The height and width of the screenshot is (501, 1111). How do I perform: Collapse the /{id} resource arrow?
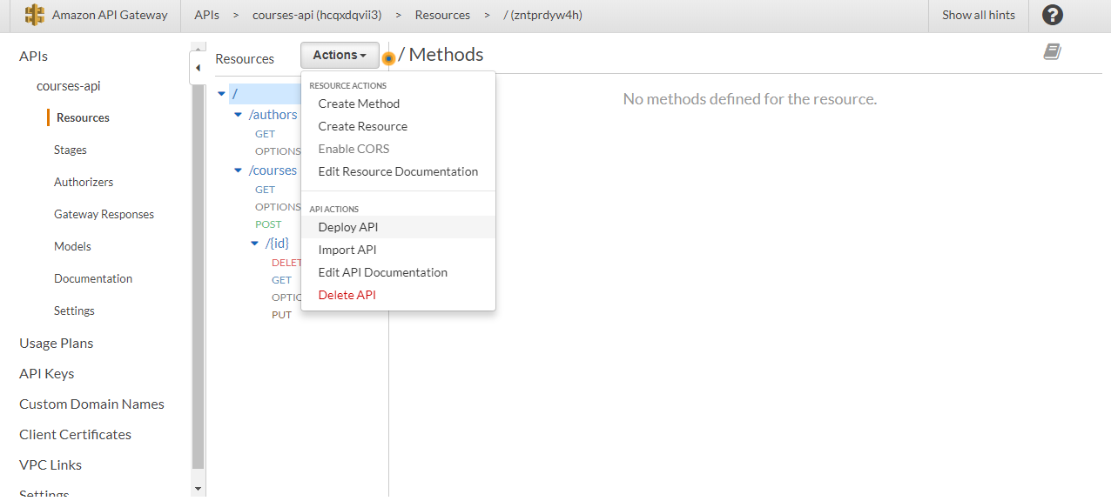pos(254,244)
